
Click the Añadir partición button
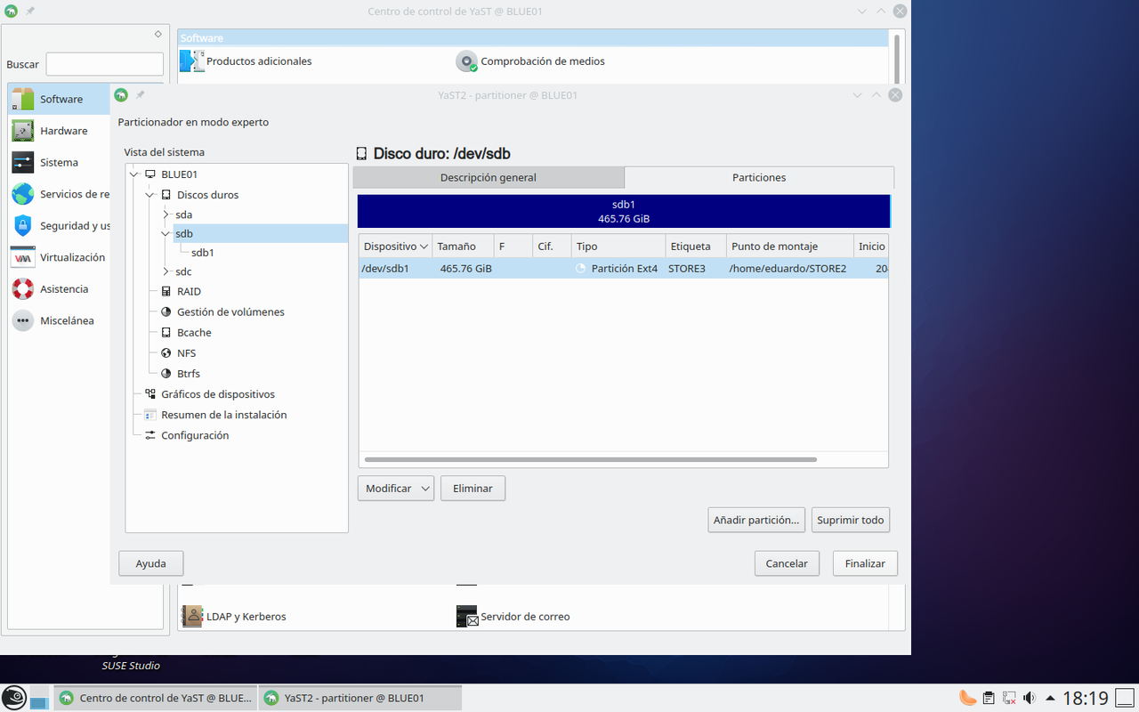pos(757,520)
